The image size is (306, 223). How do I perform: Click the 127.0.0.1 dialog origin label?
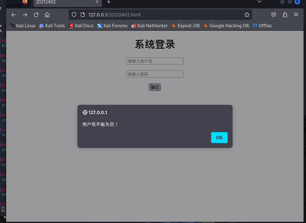98,113
